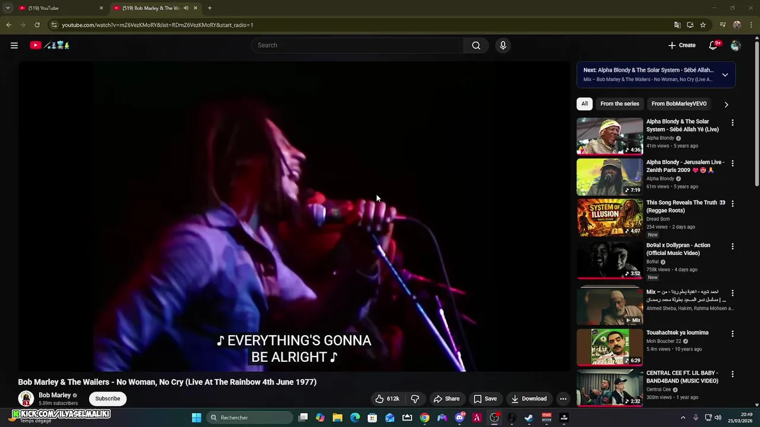The width and height of the screenshot is (760, 427).
Task: Click the Download button
Action: tap(529, 399)
